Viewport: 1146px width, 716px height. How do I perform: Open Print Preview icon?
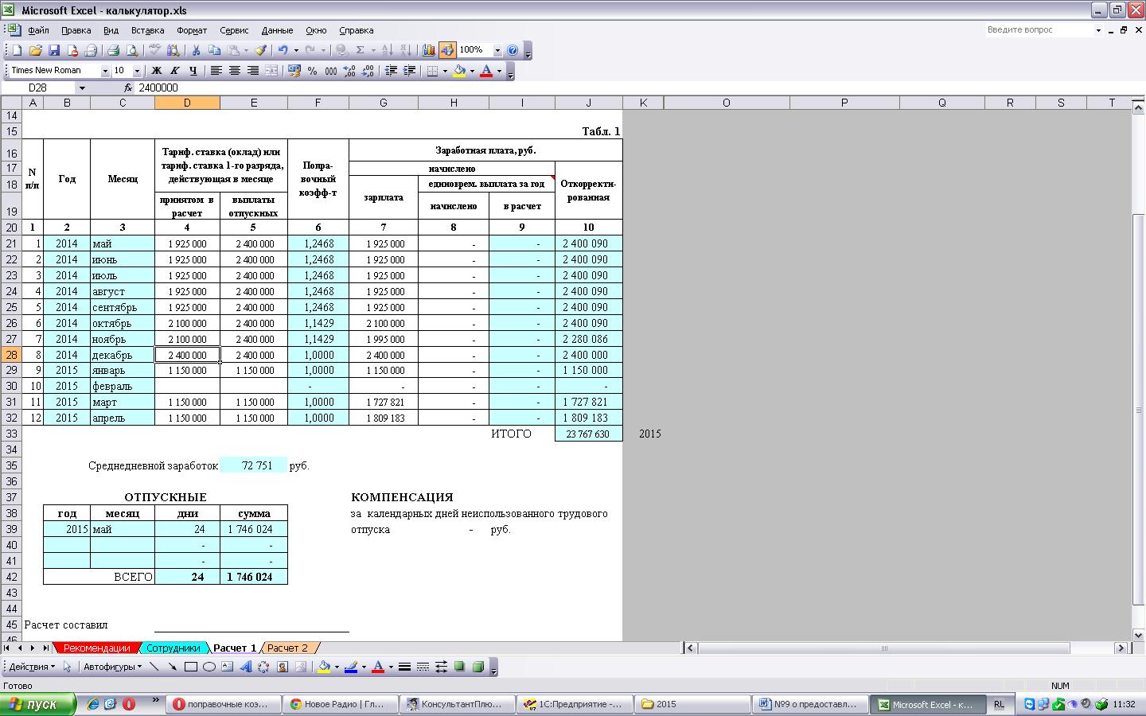point(132,50)
